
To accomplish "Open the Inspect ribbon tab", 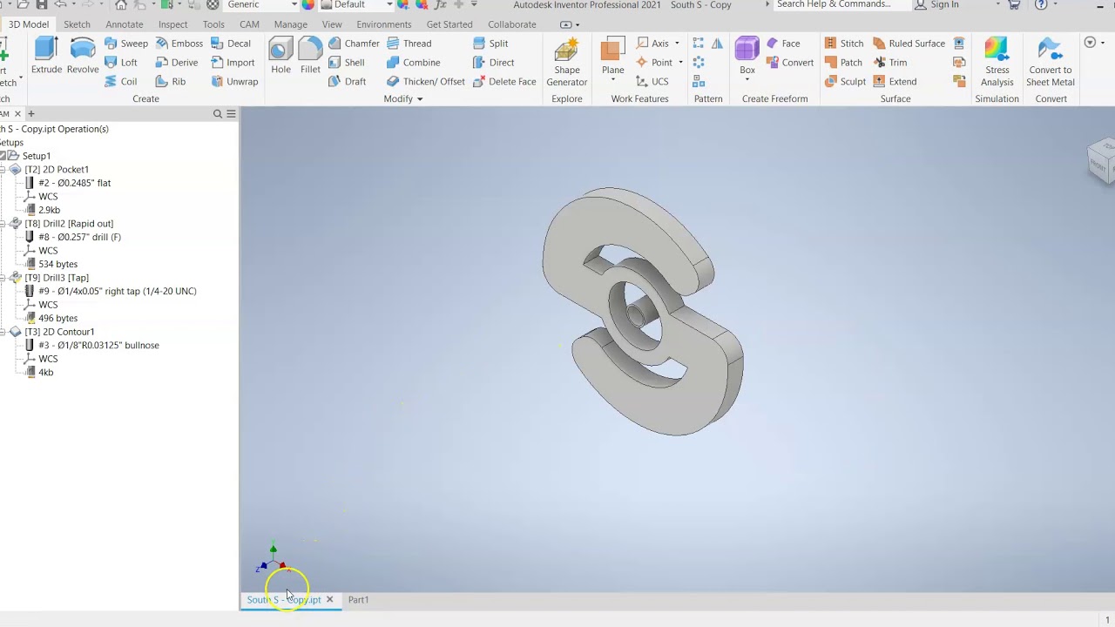I will pos(172,24).
